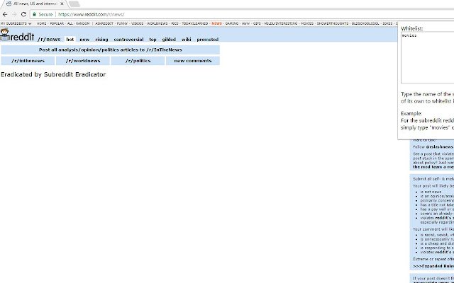
Task: Open GAMING in the top bar
Action: (x=232, y=23)
